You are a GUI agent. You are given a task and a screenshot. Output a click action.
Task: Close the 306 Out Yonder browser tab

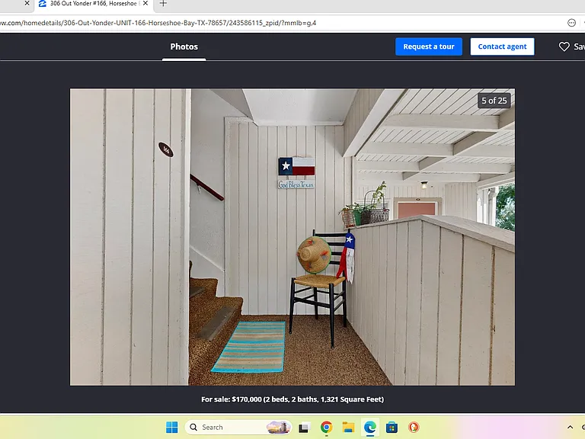point(145,3)
